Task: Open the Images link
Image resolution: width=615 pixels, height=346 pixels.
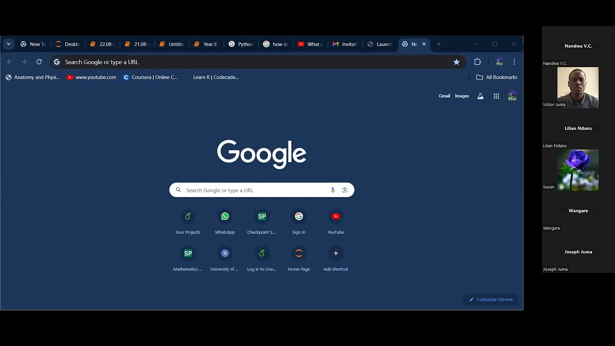Action: point(462,96)
